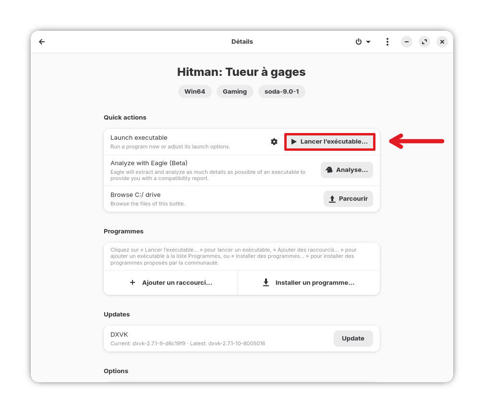Click the Hitman: Tueur à gages title
Screen dimensions: 484x413
coord(241,72)
